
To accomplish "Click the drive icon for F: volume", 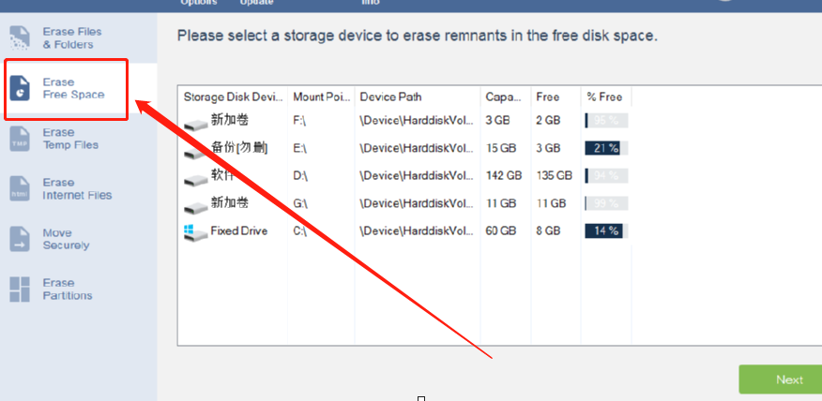I will pyautogui.click(x=196, y=124).
